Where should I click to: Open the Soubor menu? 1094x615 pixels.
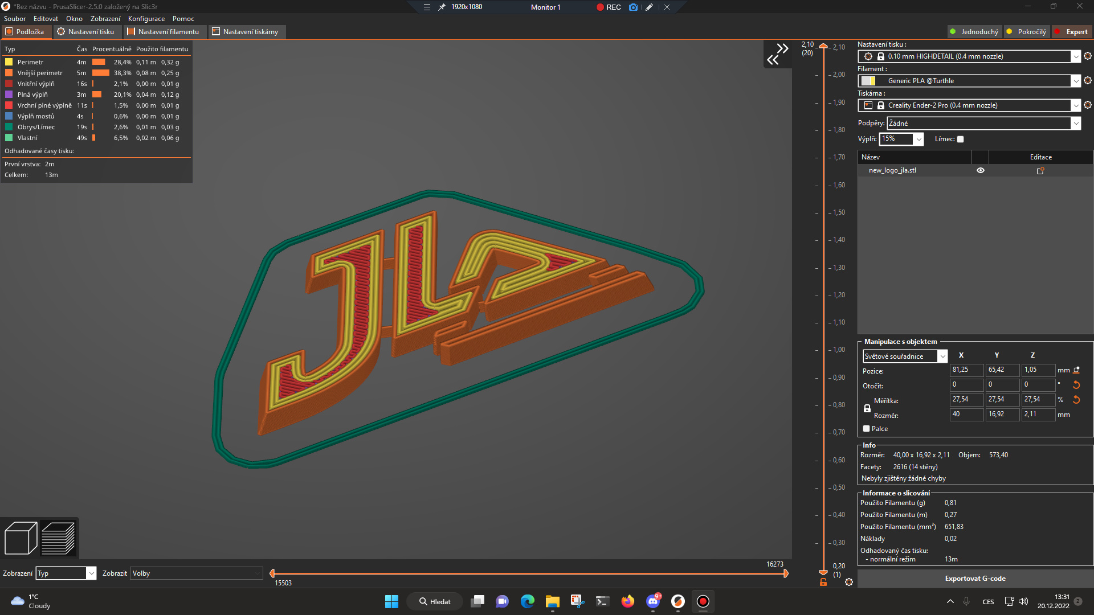point(15,18)
